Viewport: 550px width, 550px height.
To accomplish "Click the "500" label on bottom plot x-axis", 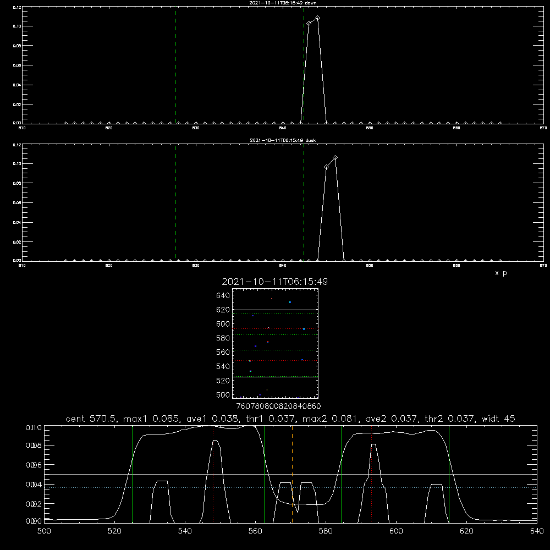I will pyautogui.click(x=44, y=531).
